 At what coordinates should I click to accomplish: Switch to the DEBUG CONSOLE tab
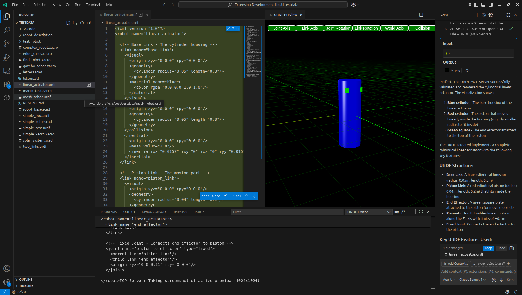[x=154, y=212]
